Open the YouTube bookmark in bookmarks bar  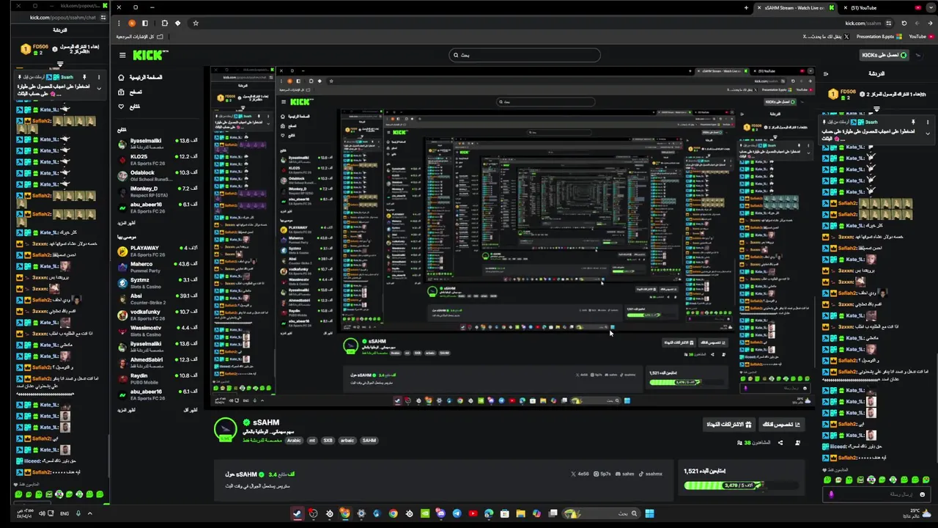(x=920, y=37)
